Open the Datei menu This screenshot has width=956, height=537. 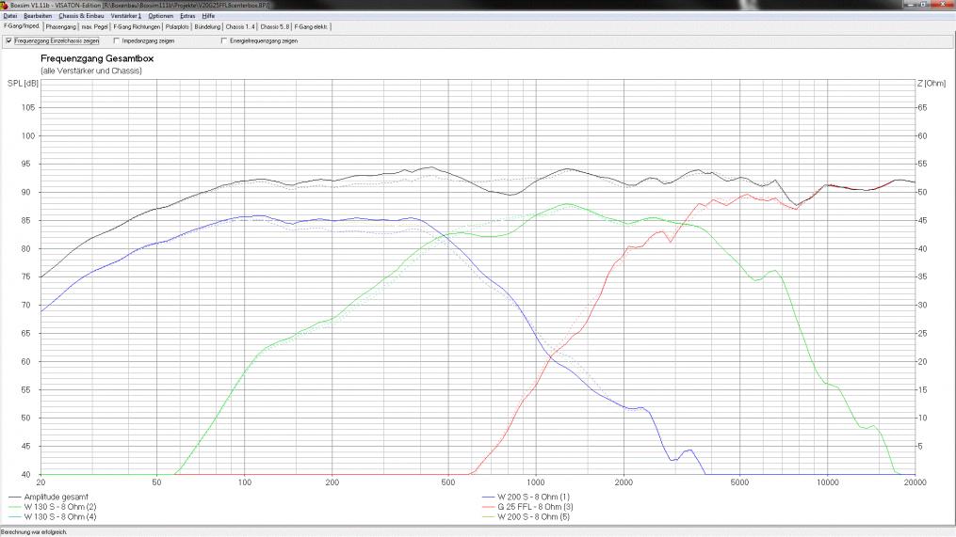click(9, 16)
